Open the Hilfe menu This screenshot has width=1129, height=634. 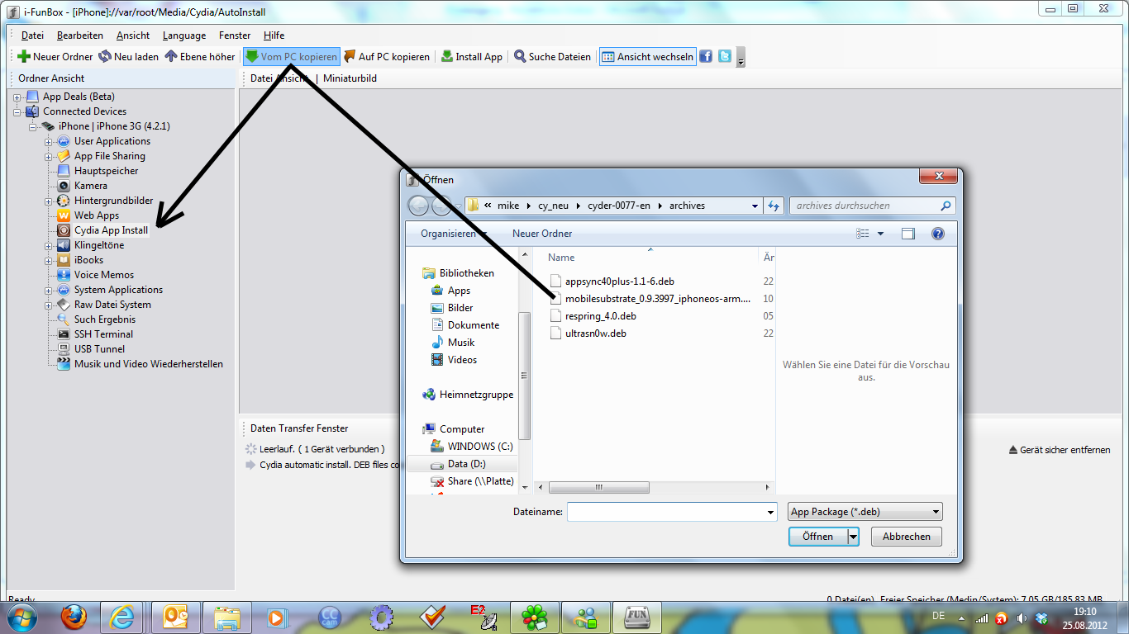274,35
